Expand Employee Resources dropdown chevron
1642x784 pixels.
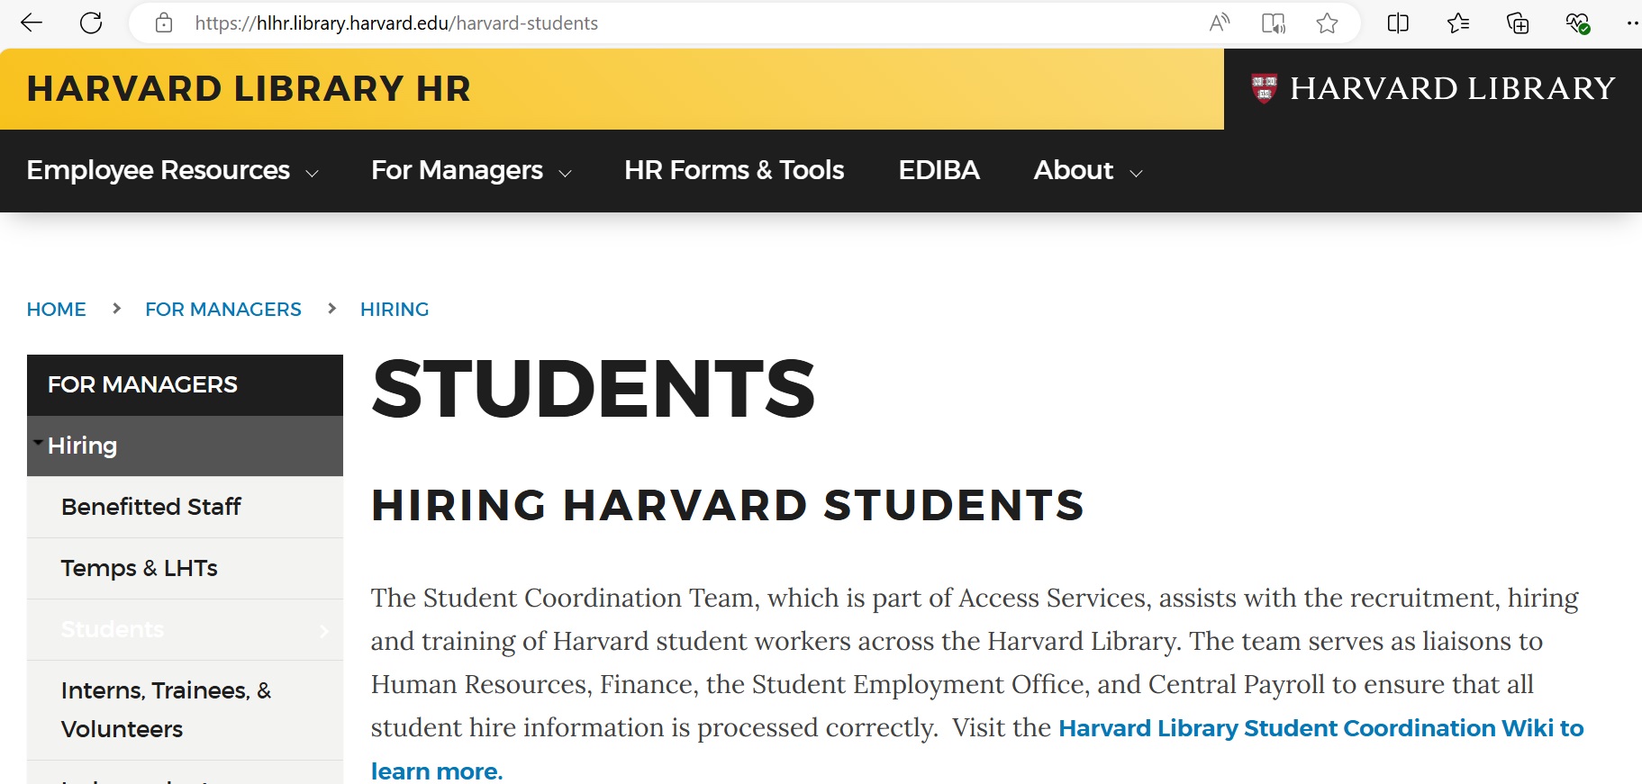coord(312,173)
